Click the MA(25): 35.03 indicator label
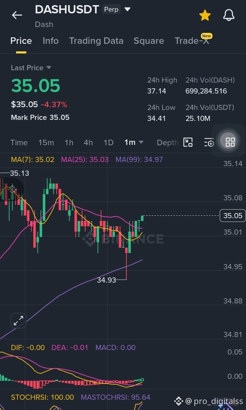The height and width of the screenshot is (410, 246). pyautogui.click(x=85, y=160)
